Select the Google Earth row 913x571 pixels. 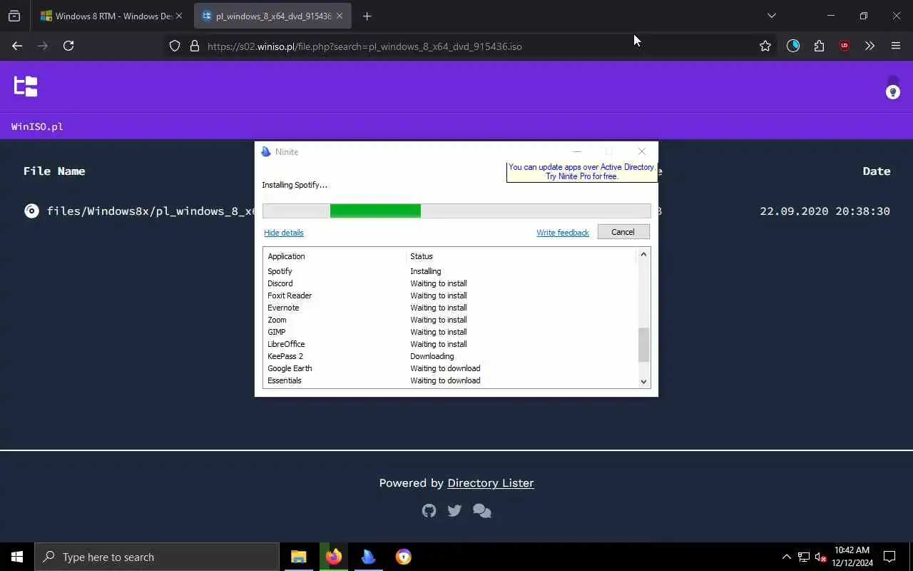click(449, 368)
